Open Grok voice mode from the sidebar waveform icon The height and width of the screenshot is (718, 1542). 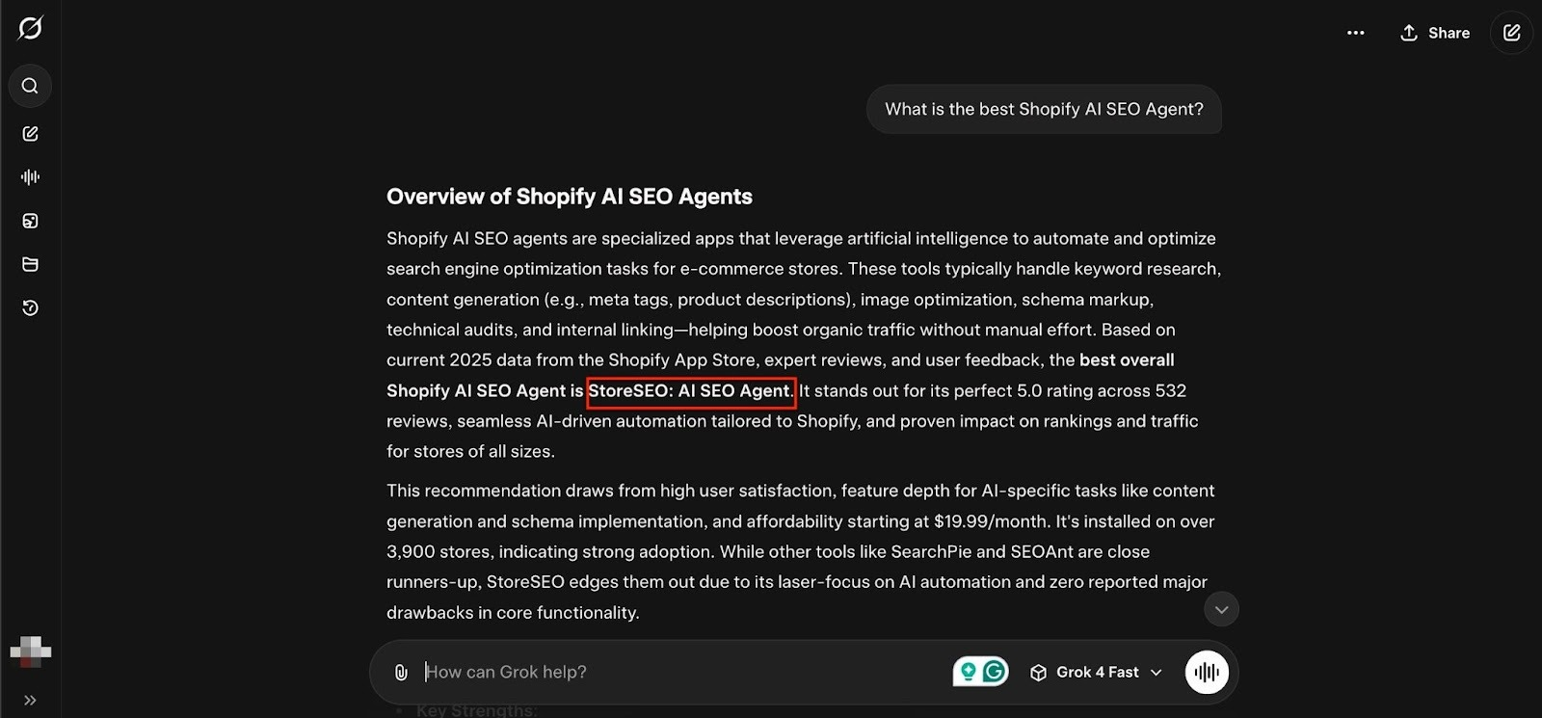pos(30,177)
